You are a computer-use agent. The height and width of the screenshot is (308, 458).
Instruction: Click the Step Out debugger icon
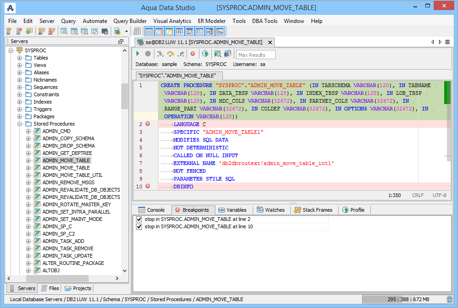pyautogui.click(x=181, y=54)
